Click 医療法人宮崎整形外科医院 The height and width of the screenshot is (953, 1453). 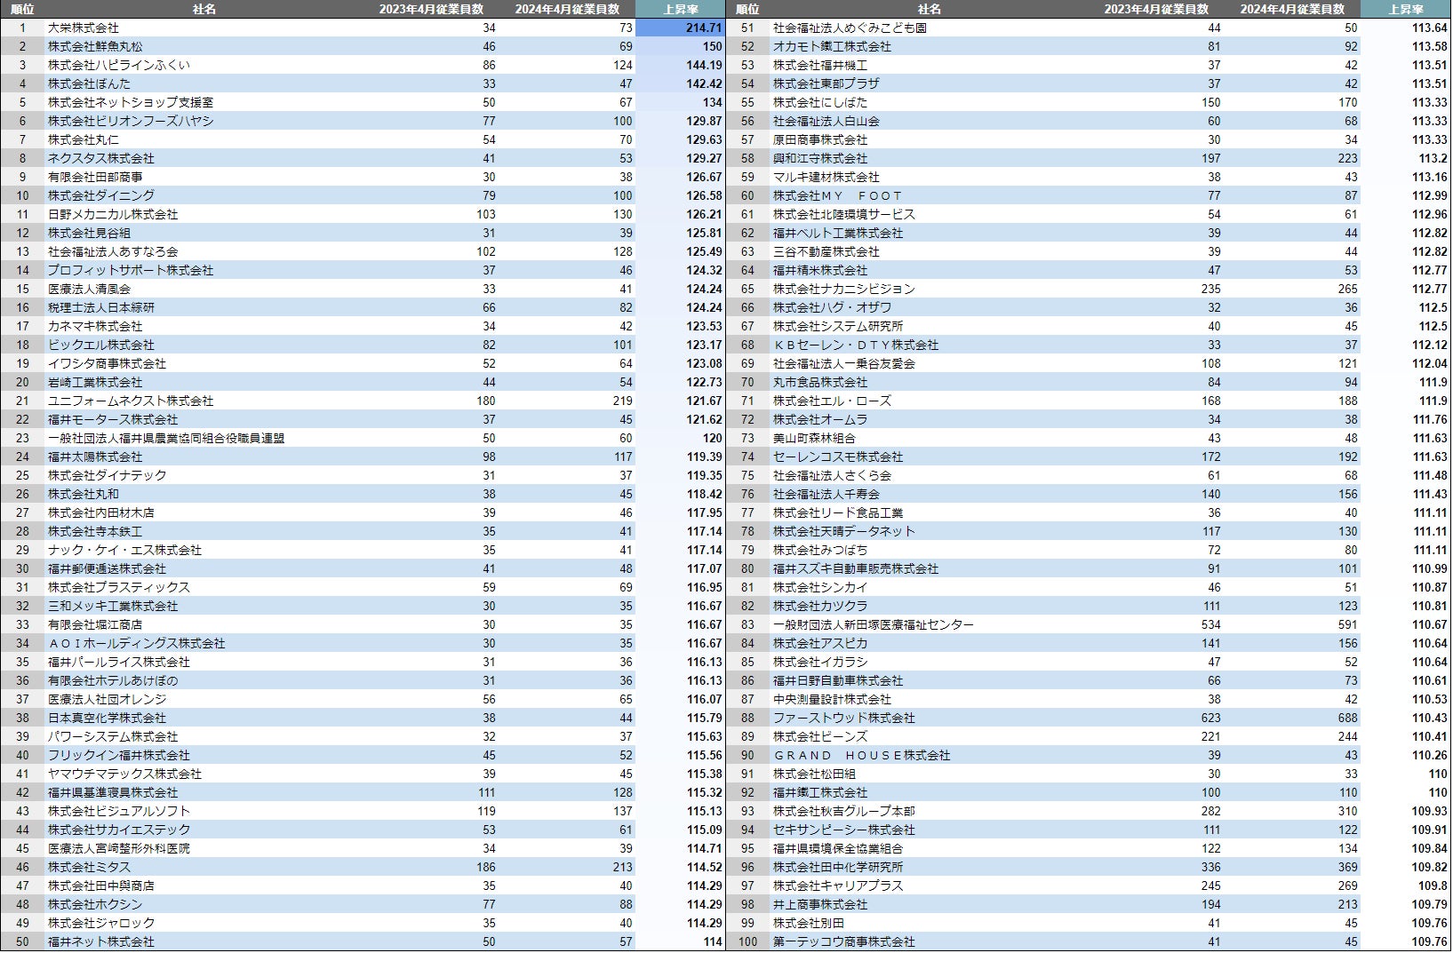pyautogui.click(x=119, y=848)
